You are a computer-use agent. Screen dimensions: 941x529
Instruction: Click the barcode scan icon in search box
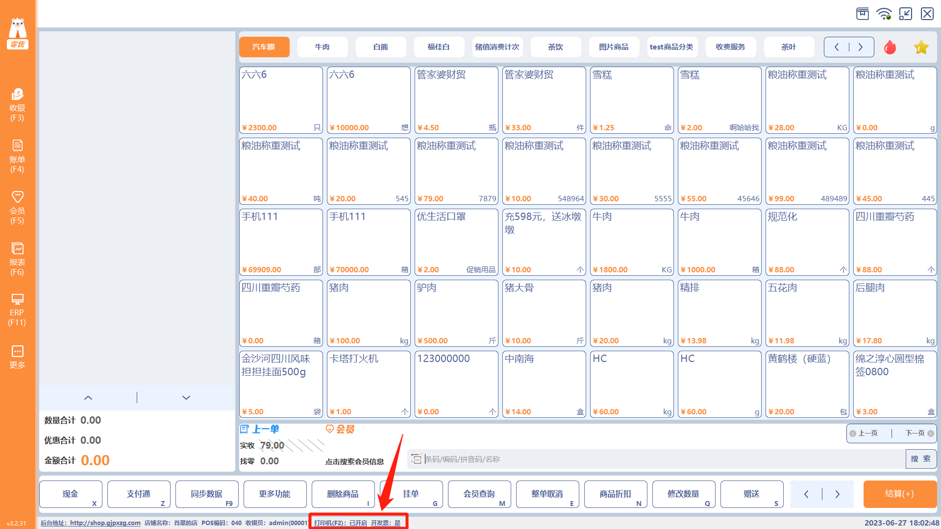click(x=417, y=459)
